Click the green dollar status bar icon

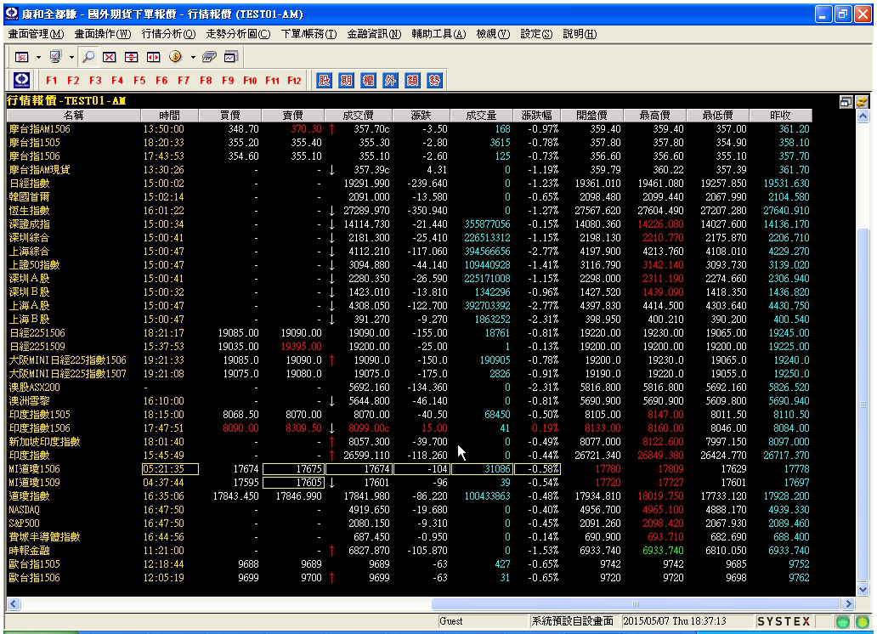pos(862,622)
